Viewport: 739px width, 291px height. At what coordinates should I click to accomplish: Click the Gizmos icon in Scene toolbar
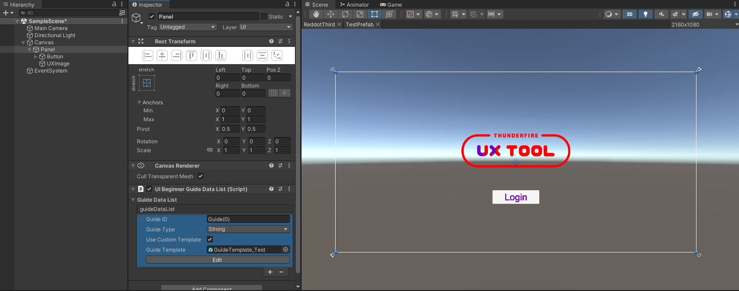coord(727,14)
